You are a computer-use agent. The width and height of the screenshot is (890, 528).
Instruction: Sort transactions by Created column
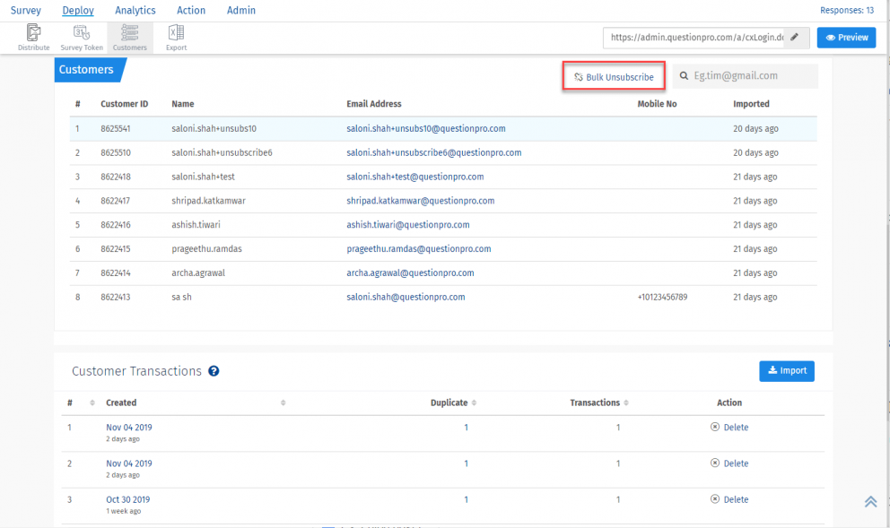coord(283,403)
